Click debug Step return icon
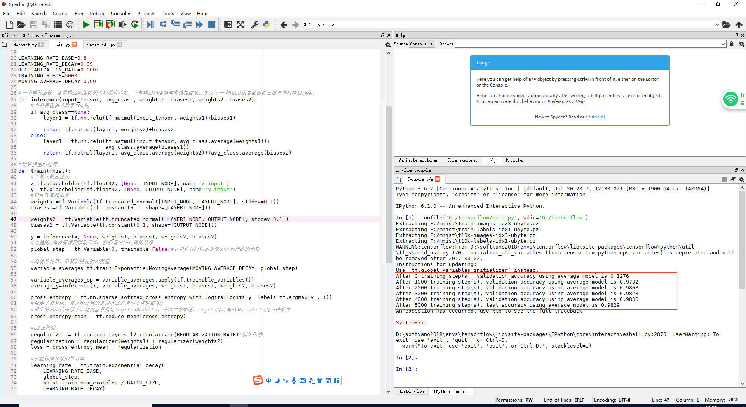The height and width of the screenshot is (407, 746). pos(187,24)
